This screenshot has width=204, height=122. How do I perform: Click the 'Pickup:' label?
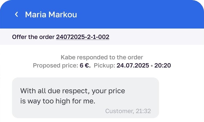(x=104, y=65)
